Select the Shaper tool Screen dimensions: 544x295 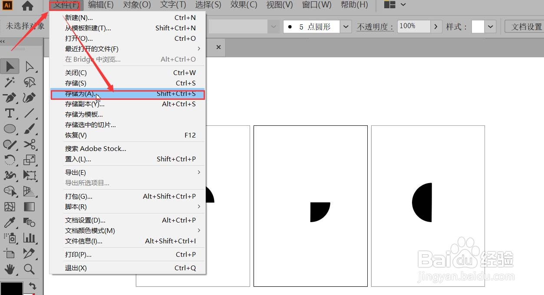tap(10, 144)
